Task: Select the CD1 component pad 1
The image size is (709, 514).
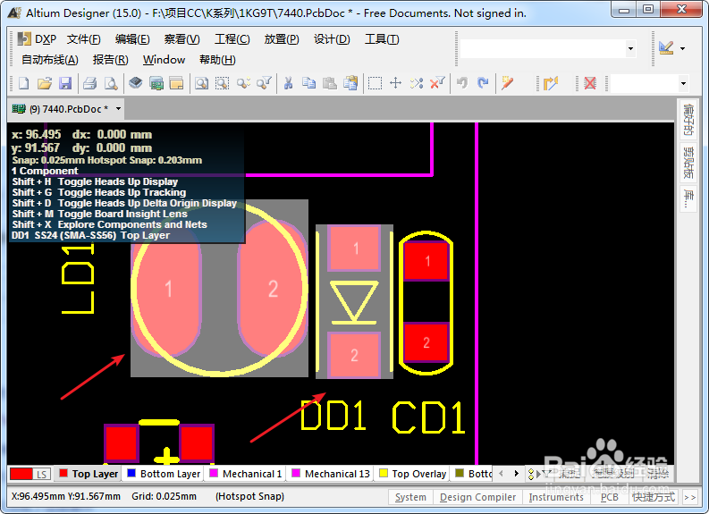Action: pyautogui.click(x=426, y=261)
